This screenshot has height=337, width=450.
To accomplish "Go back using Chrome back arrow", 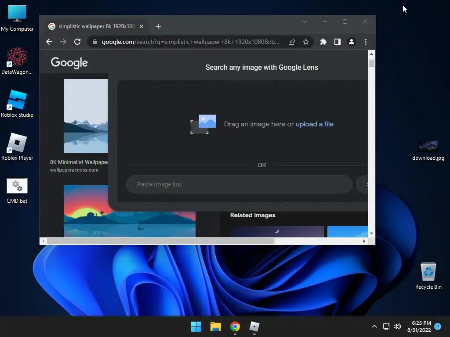I will click(x=49, y=42).
